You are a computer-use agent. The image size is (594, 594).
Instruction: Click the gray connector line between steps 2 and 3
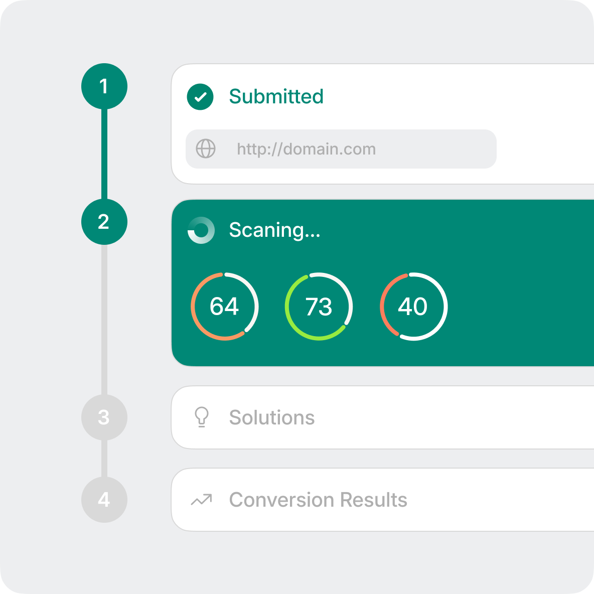point(104,320)
